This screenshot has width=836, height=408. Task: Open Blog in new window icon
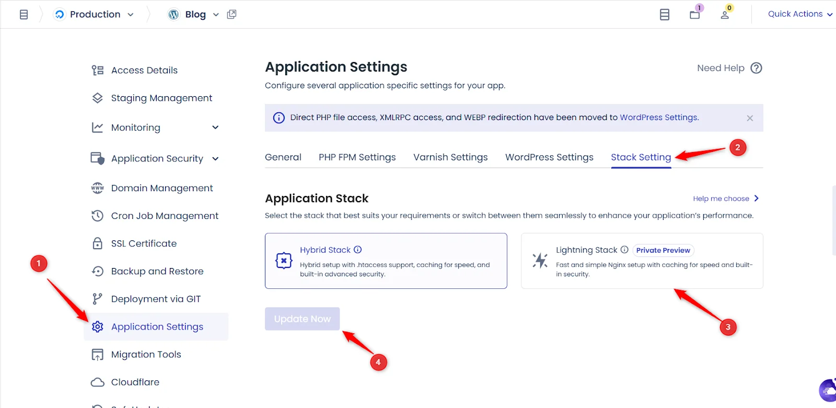click(231, 15)
